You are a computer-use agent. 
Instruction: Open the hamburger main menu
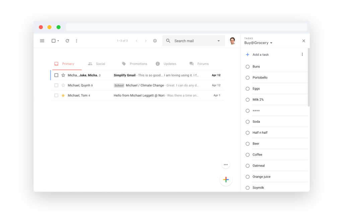point(42,41)
